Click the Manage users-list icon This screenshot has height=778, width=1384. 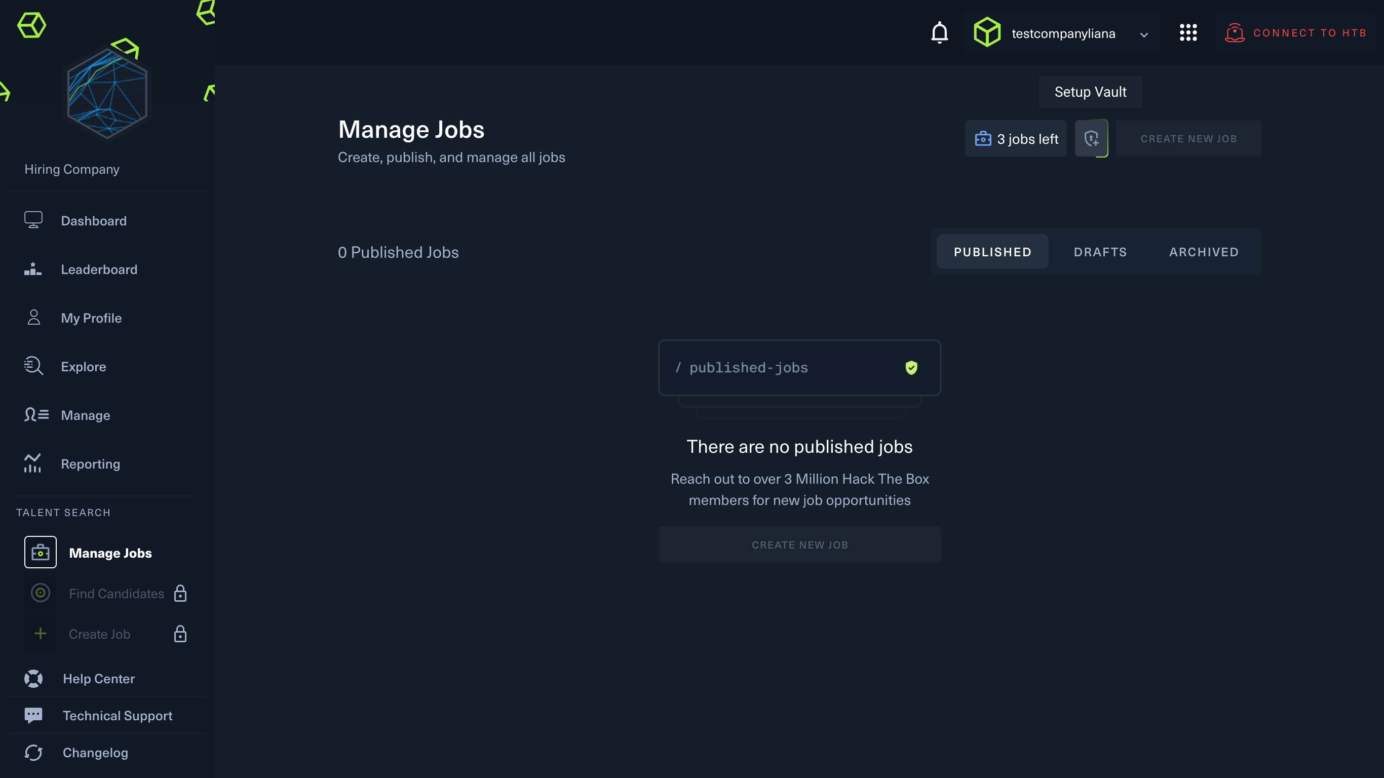(x=36, y=415)
